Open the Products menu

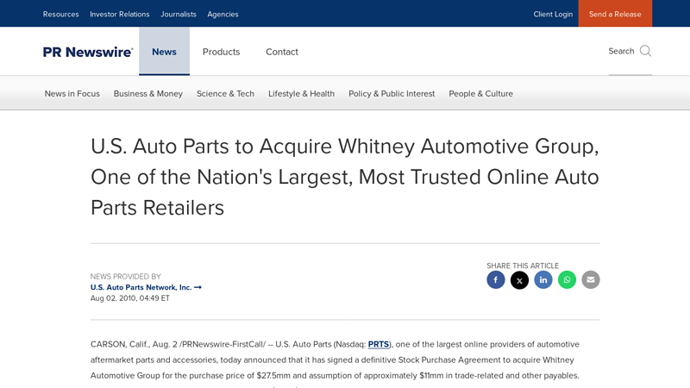click(221, 52)
